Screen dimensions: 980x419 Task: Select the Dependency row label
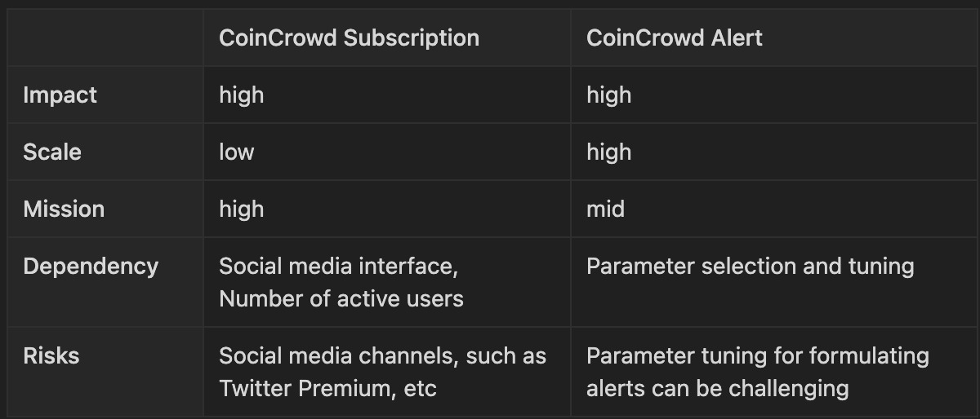[91, 267]
